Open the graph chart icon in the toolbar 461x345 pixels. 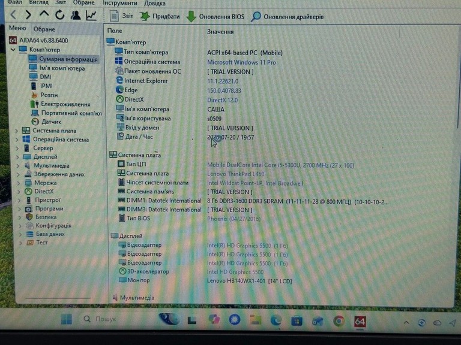click(x=91, y=15)
